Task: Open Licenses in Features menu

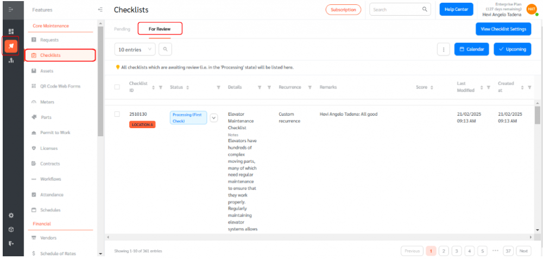Action: pyautogui.click(x=49, y=148)
